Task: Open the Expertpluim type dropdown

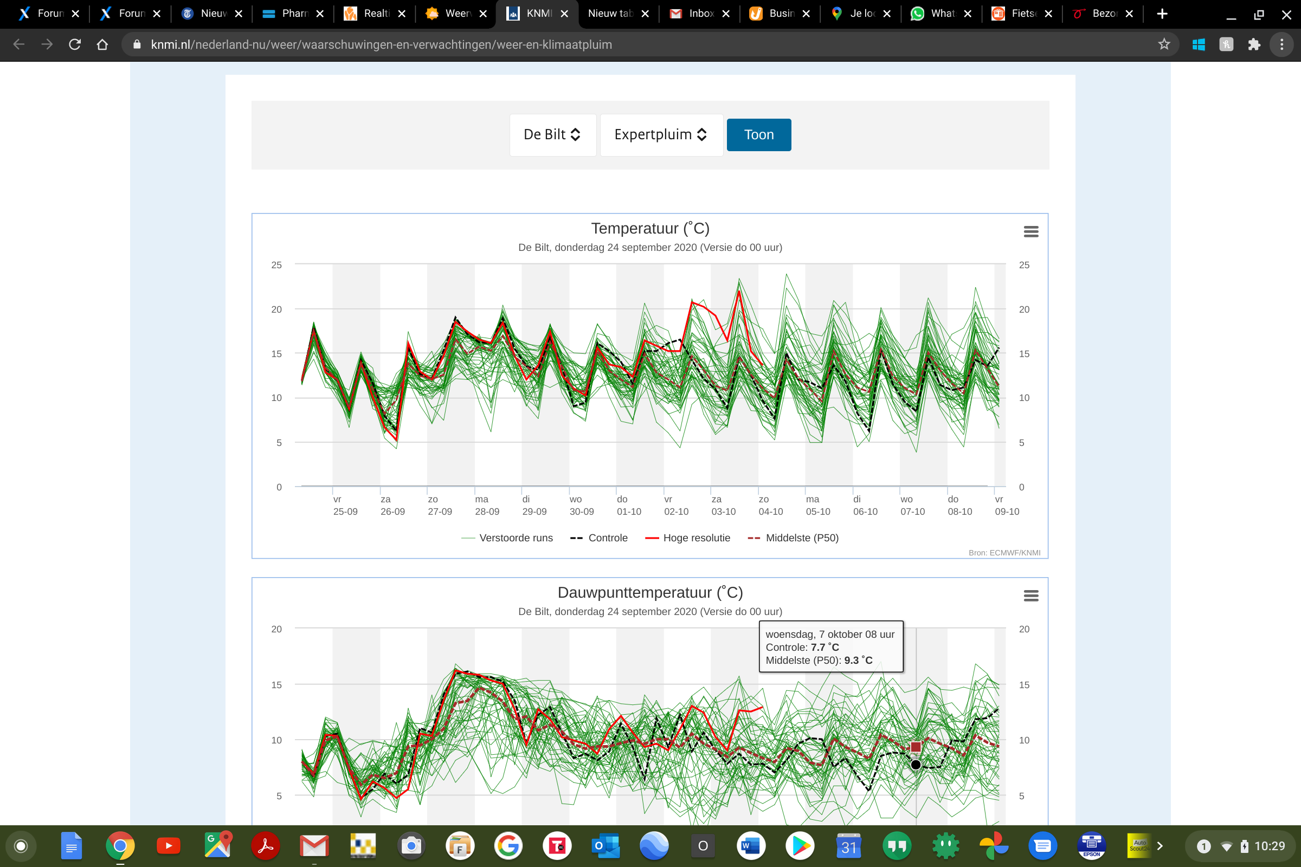Action: tap(661, 135)
